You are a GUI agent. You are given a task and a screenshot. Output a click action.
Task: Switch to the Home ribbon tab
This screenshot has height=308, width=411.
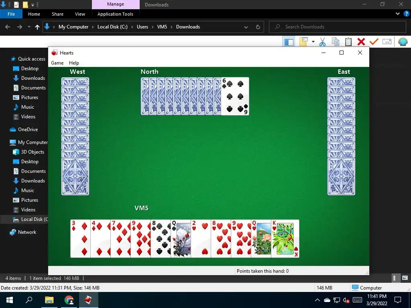pos(34,14)
